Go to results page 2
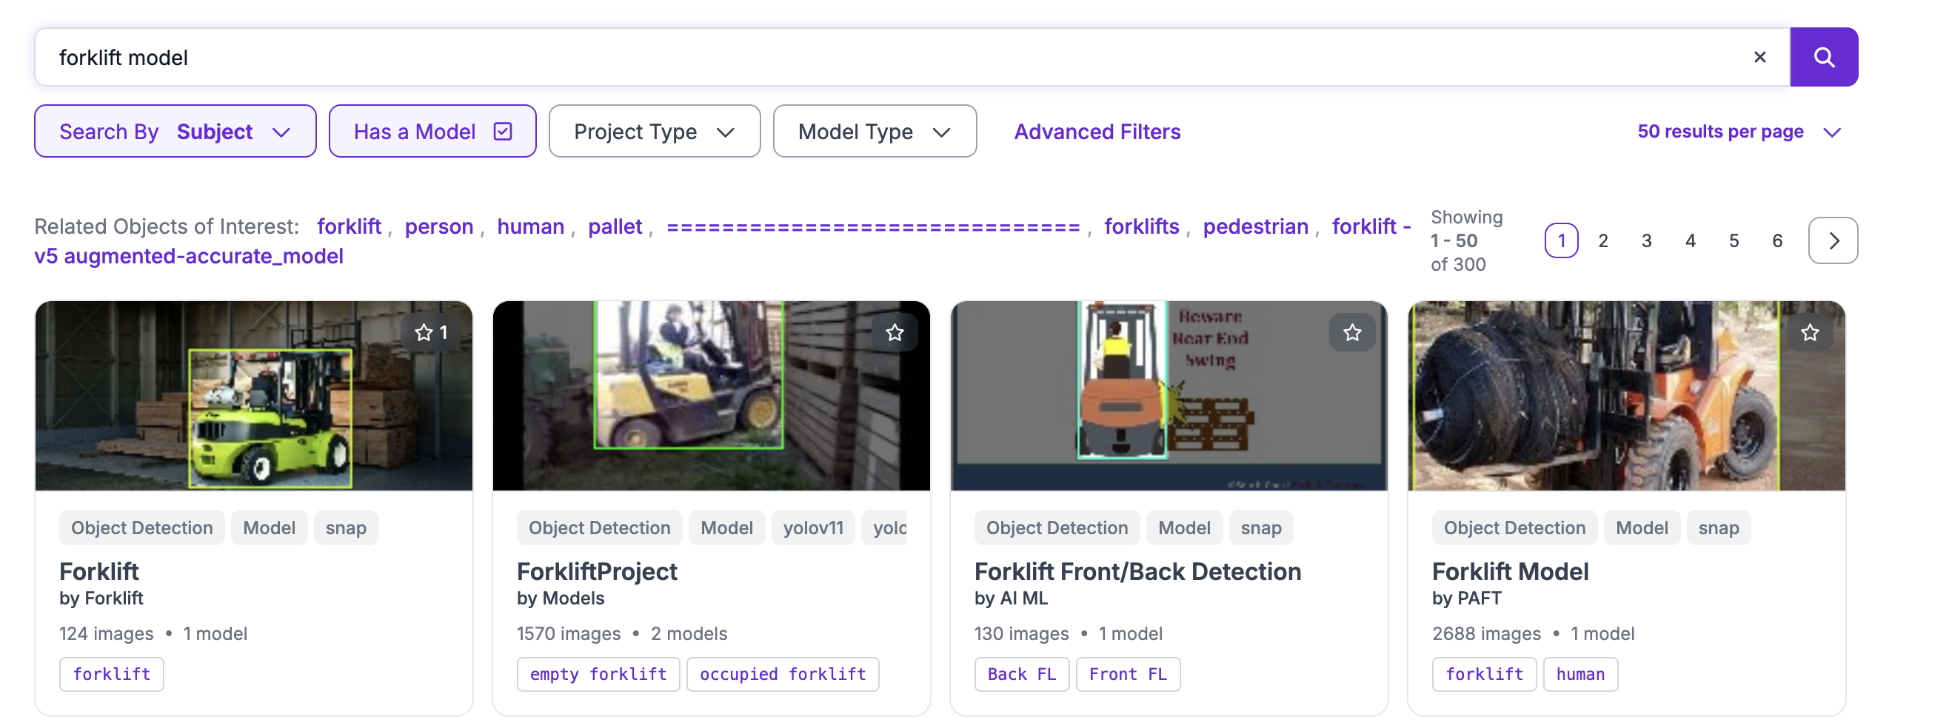Image resolution: width=1949 pixels, height=728 pixels. (1602, 241)
